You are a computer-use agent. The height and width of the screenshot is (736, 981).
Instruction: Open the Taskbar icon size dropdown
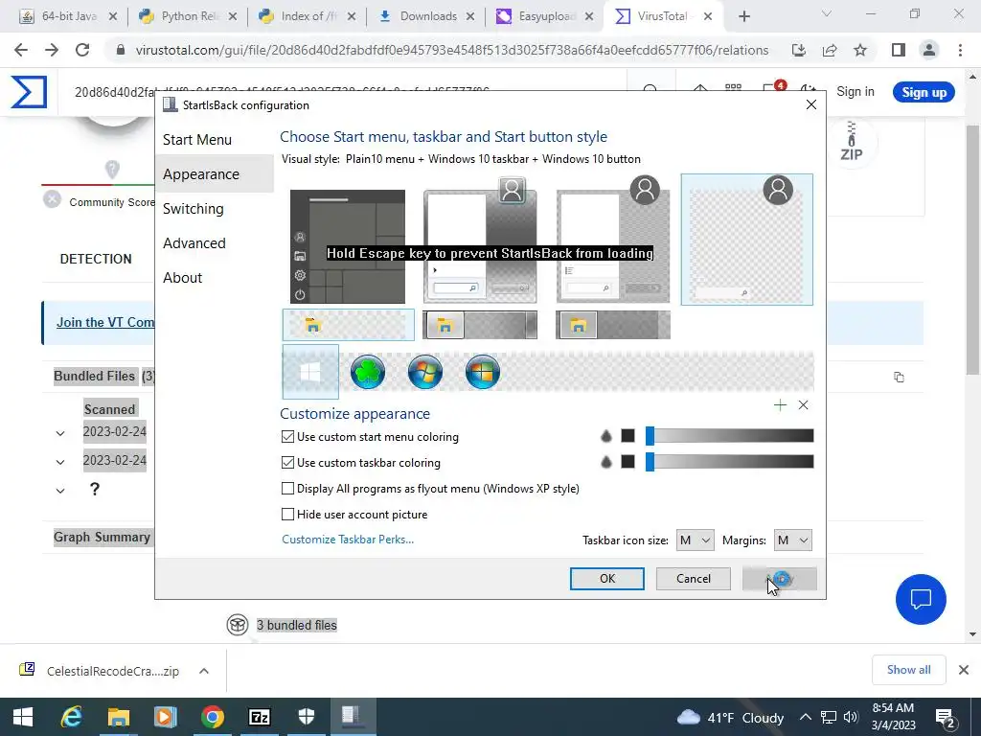coord(696,540)
